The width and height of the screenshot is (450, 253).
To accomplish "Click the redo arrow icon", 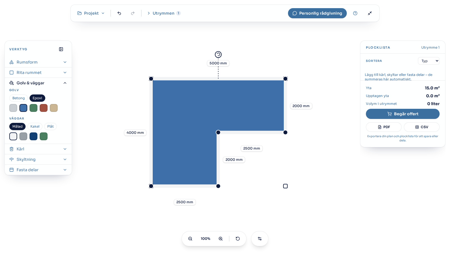I will (x=133, y=13).
